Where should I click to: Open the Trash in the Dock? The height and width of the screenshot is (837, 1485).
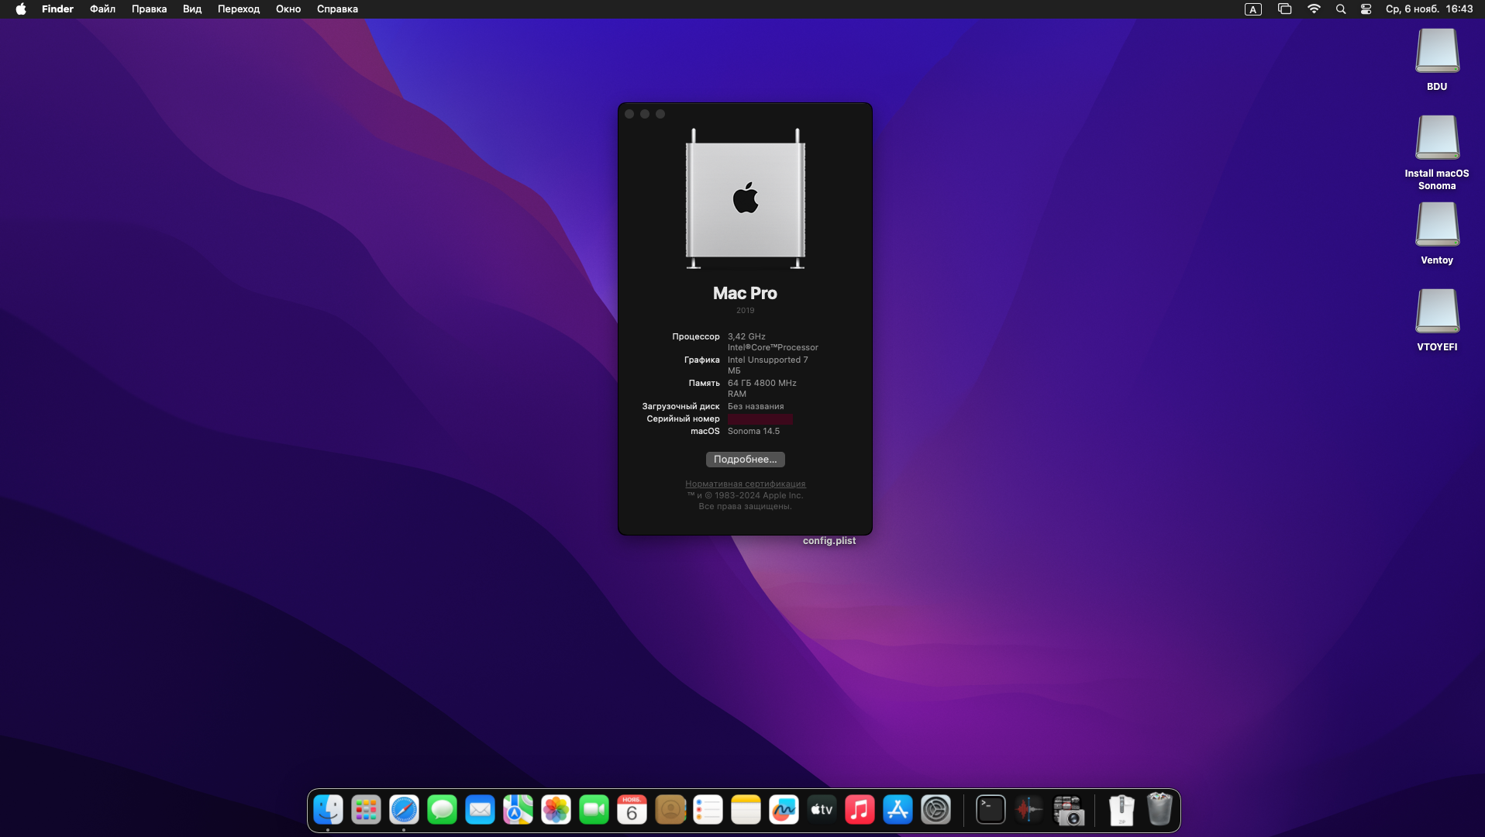pos(1159,810)
